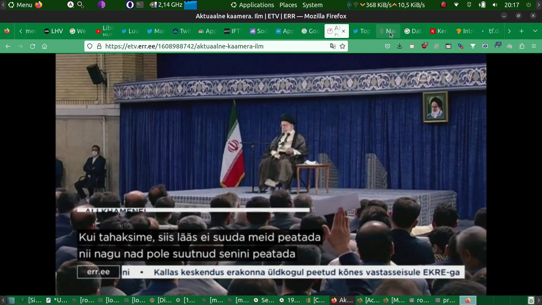The width and height of the screenshot is (542, 305).
Task: Go to the Firefox home page
Action: click(x=44, y=46)
